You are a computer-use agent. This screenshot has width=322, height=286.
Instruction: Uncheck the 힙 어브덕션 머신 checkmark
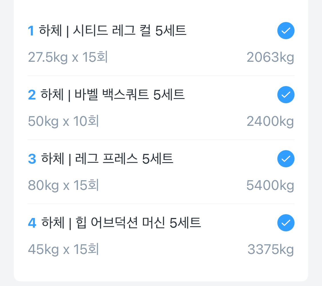(x=286, y=223)
